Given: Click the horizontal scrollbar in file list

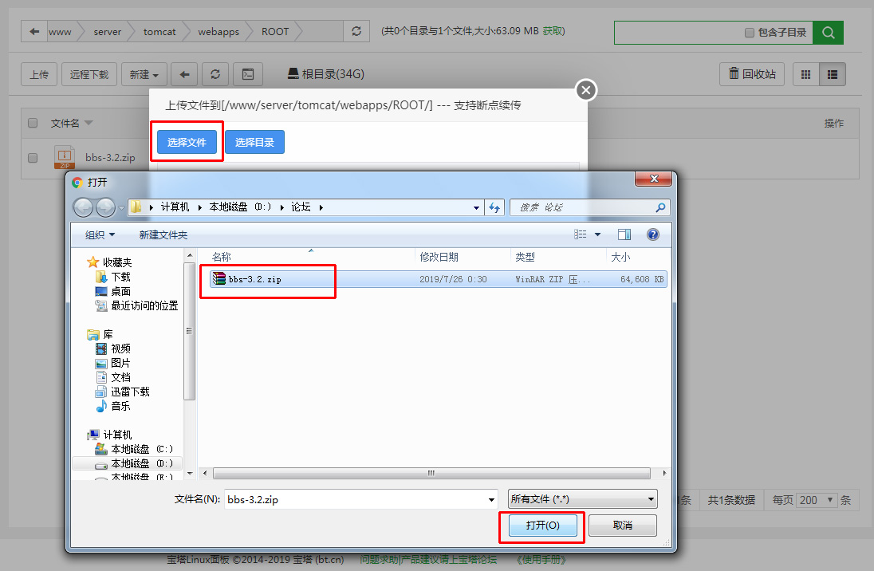Looking at the screenshot, I should [431, 473].
